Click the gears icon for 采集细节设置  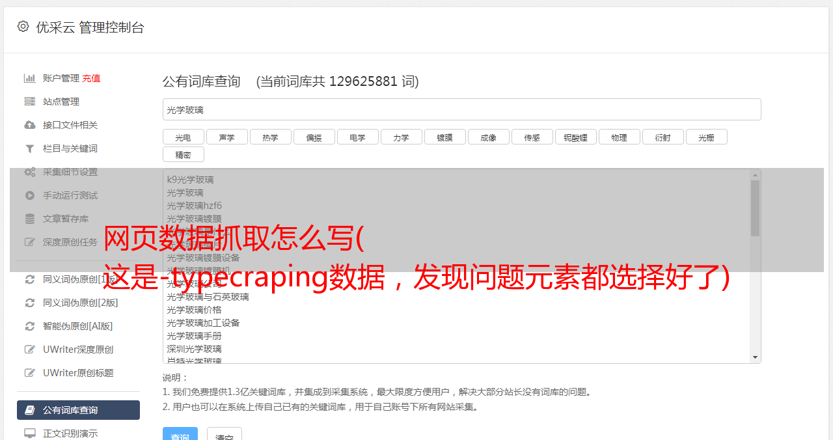[x=29, y=172]
